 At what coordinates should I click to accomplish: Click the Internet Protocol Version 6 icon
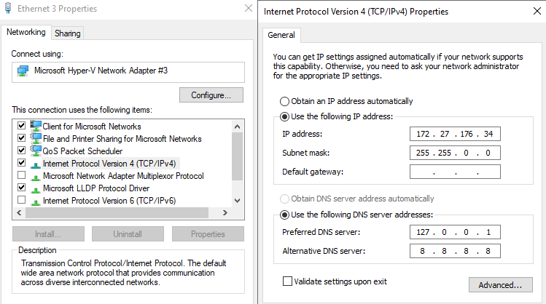coord(36,201)
